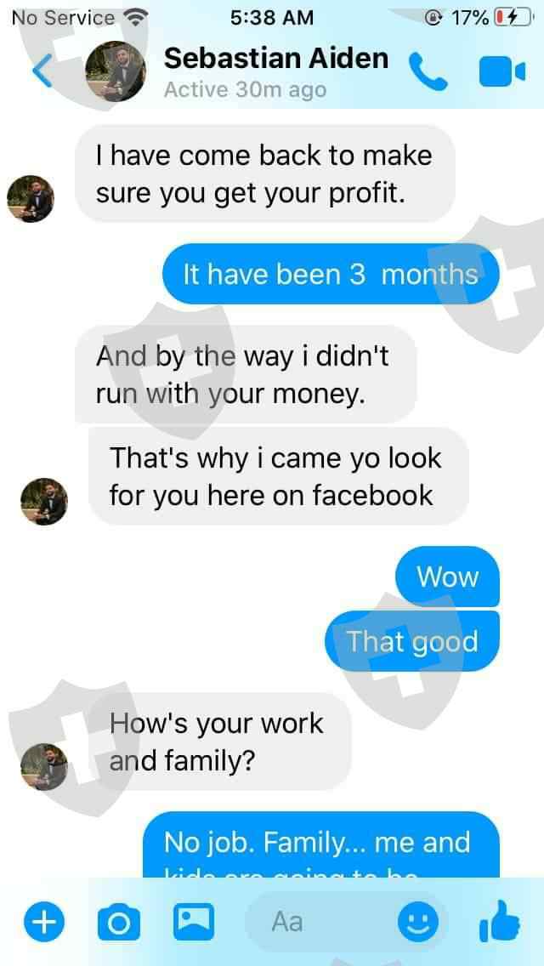Tap the Sebastian Aiden contact name
This screenshot has width=544, height=966.
(276, 59)
